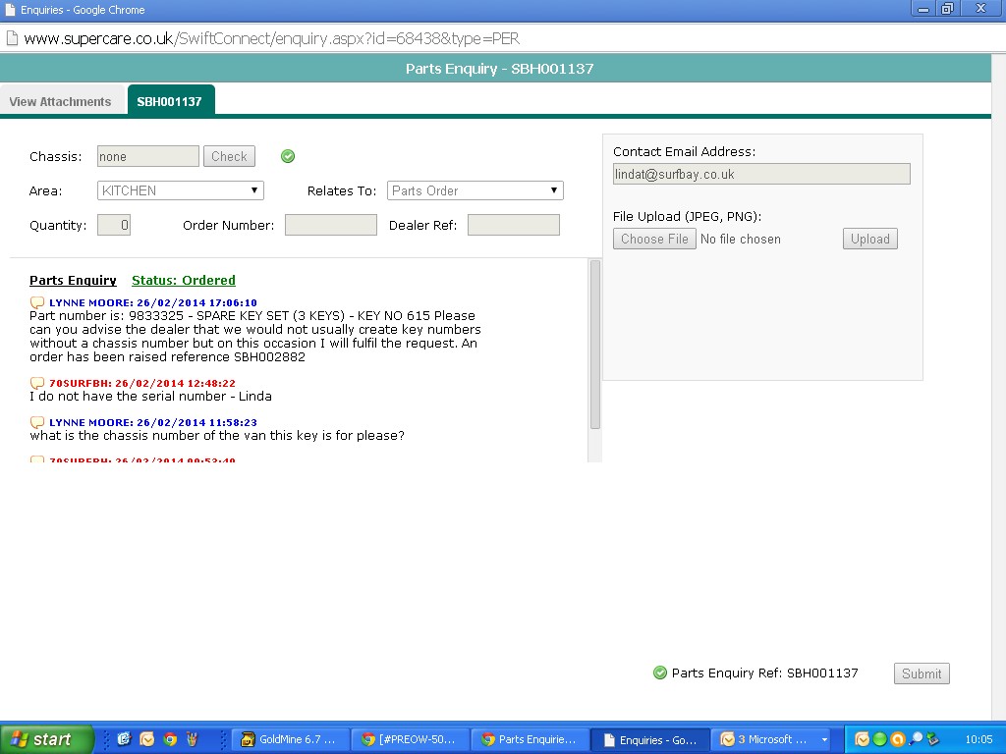Click the green tick icon next to Check
The image size is (1006, 754).
288,156
